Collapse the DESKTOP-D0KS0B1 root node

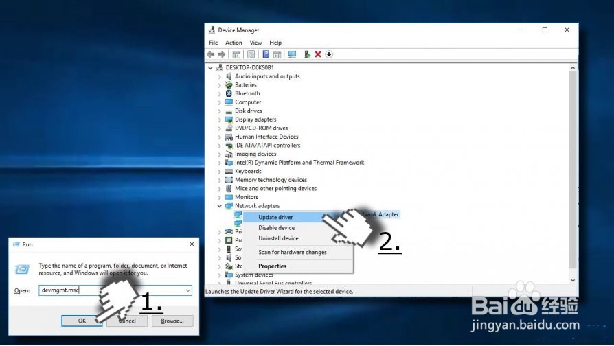210,68
